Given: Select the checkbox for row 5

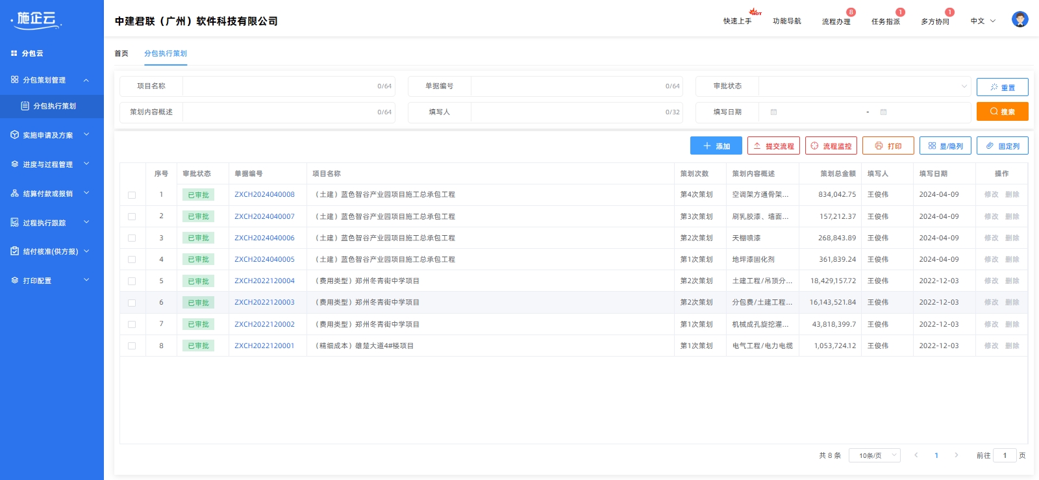Looking at the screenshot, I should 132,281.
